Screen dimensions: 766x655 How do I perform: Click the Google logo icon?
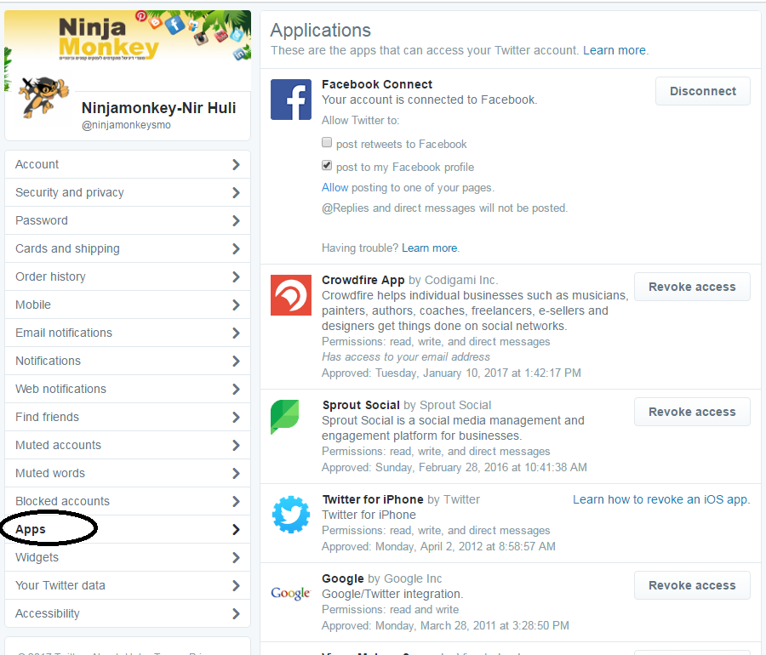(290, 593)
